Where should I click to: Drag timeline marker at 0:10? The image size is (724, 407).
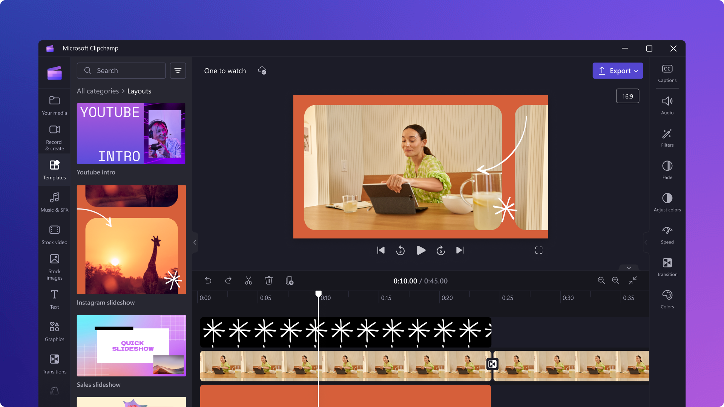point(318,293)
